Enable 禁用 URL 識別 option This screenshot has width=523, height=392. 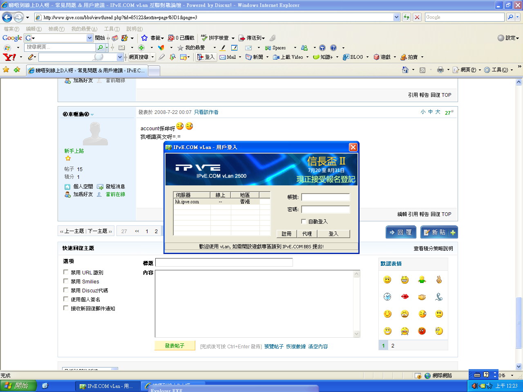click(66, 272)
